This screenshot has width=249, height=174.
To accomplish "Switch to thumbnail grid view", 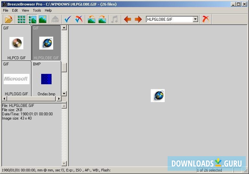I will [x=21, y=19].
